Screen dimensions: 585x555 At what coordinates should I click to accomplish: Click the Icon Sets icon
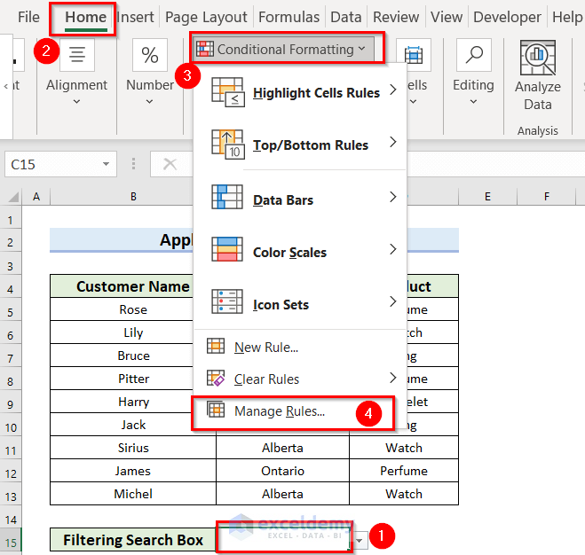click(x=227, y=304)
